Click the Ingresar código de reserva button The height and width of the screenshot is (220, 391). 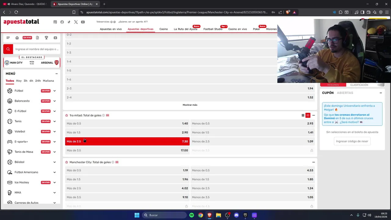pyautogui.click(x=352, y=141)
